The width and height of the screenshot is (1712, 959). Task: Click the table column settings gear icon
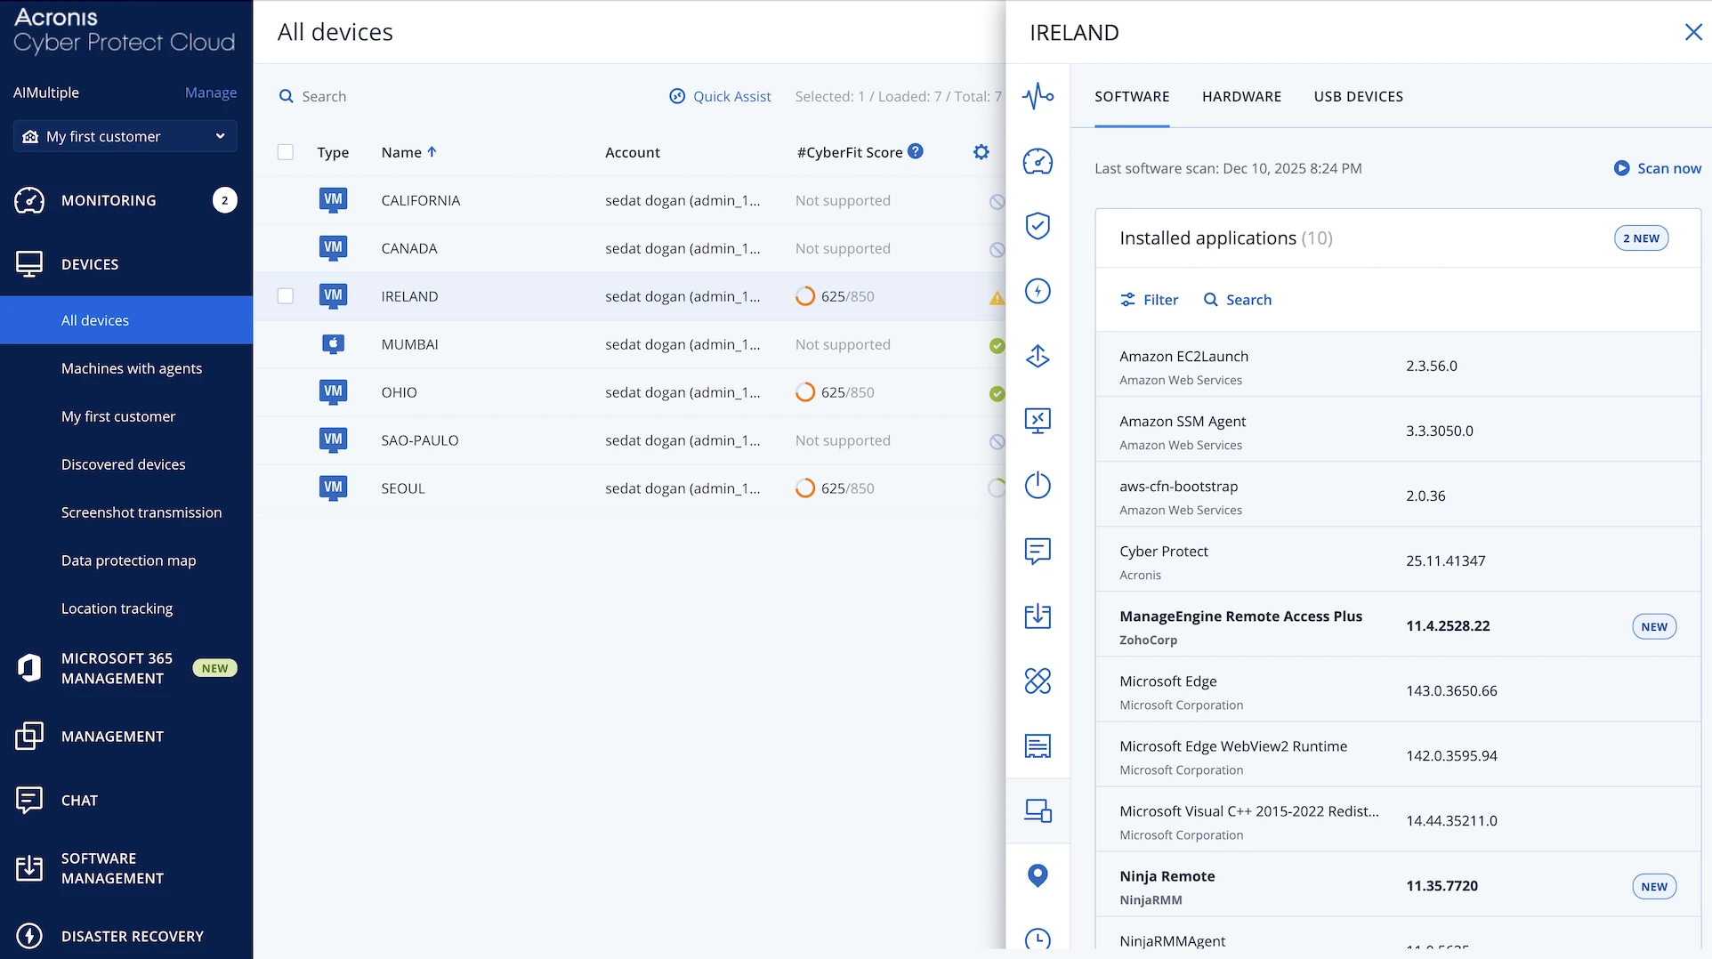point(981,152)
